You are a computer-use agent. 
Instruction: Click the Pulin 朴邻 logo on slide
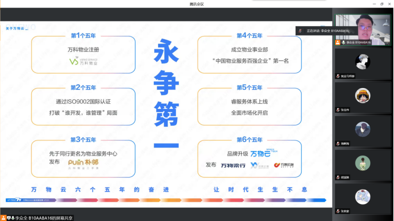(x=83, y=162)
